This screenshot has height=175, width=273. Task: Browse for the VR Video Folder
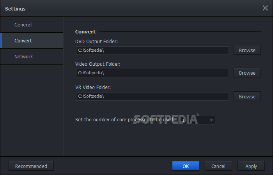[247, 96]
